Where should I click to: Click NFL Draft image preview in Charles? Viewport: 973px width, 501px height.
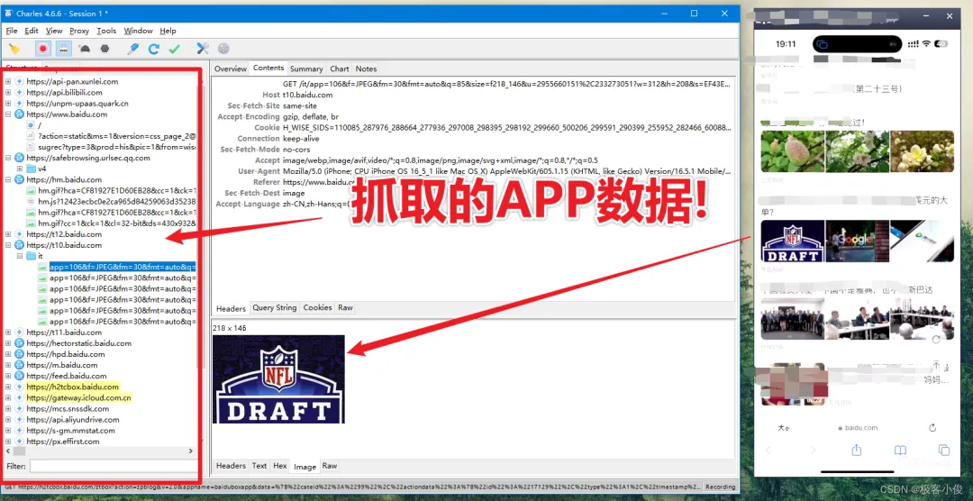[278, 379]
